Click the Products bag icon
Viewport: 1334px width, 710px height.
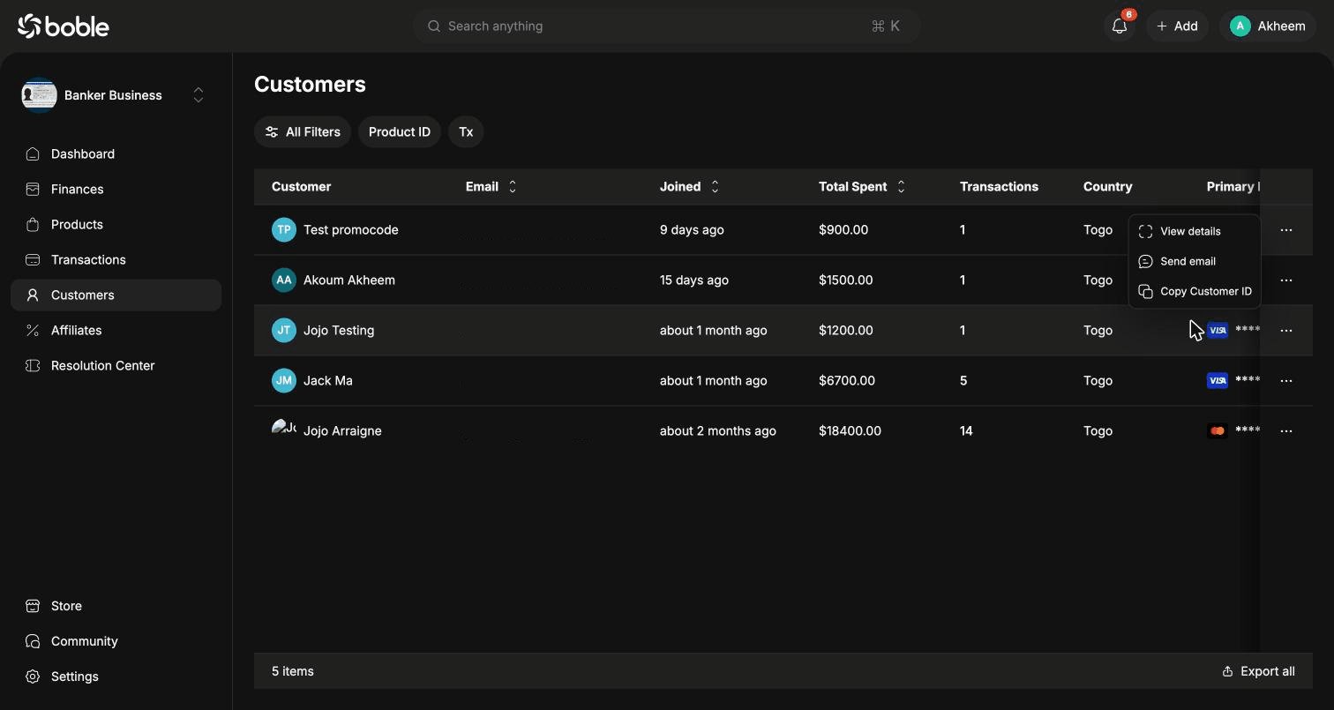33,224
